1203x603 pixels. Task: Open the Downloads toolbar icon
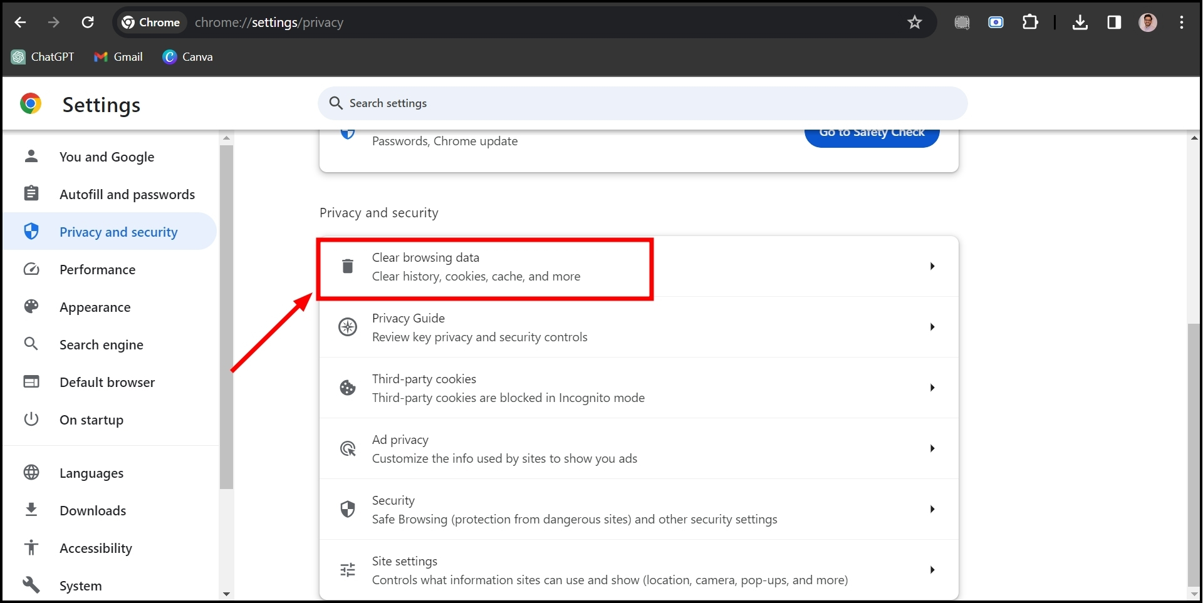tap(1080, 23)
